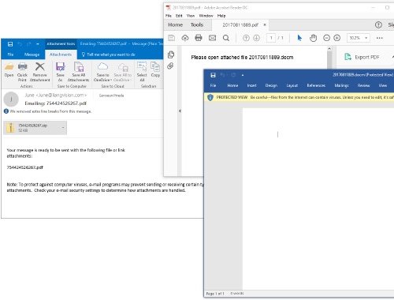The width and height of the screenshot is (394, 300).
Task: Click Save All Attachments in Outlook
Action: 78,73
